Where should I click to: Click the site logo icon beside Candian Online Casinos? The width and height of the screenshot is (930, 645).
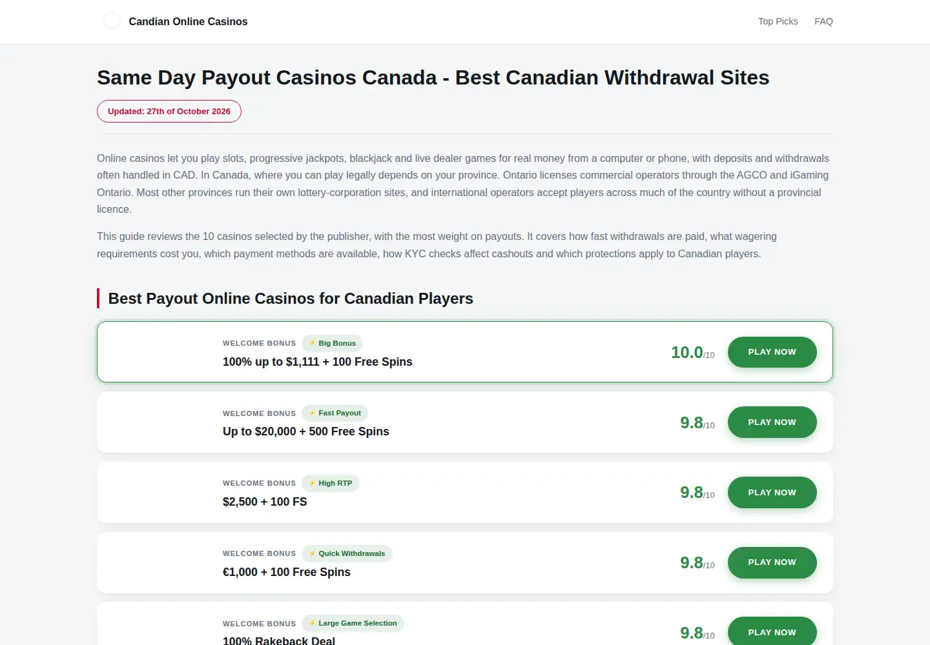pos(112,21)
